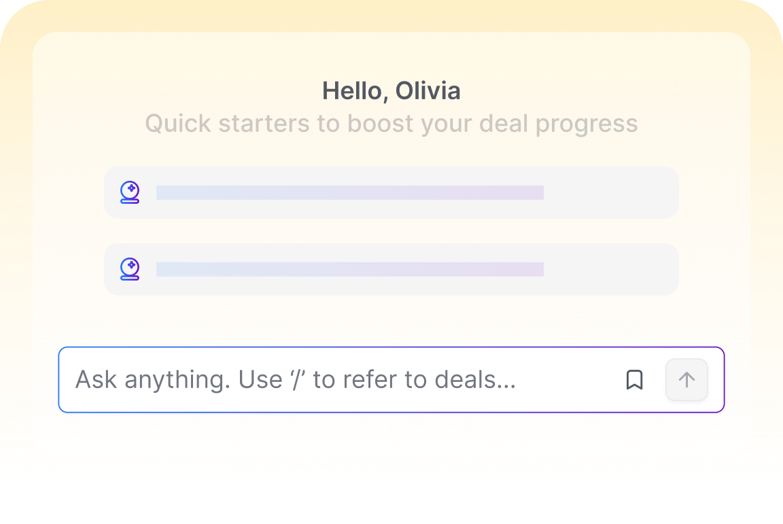The image size is (783, 524).
Task: Click the placeholder text 'Use '/' to refer to deals'
Action: (x=377, y=380)
